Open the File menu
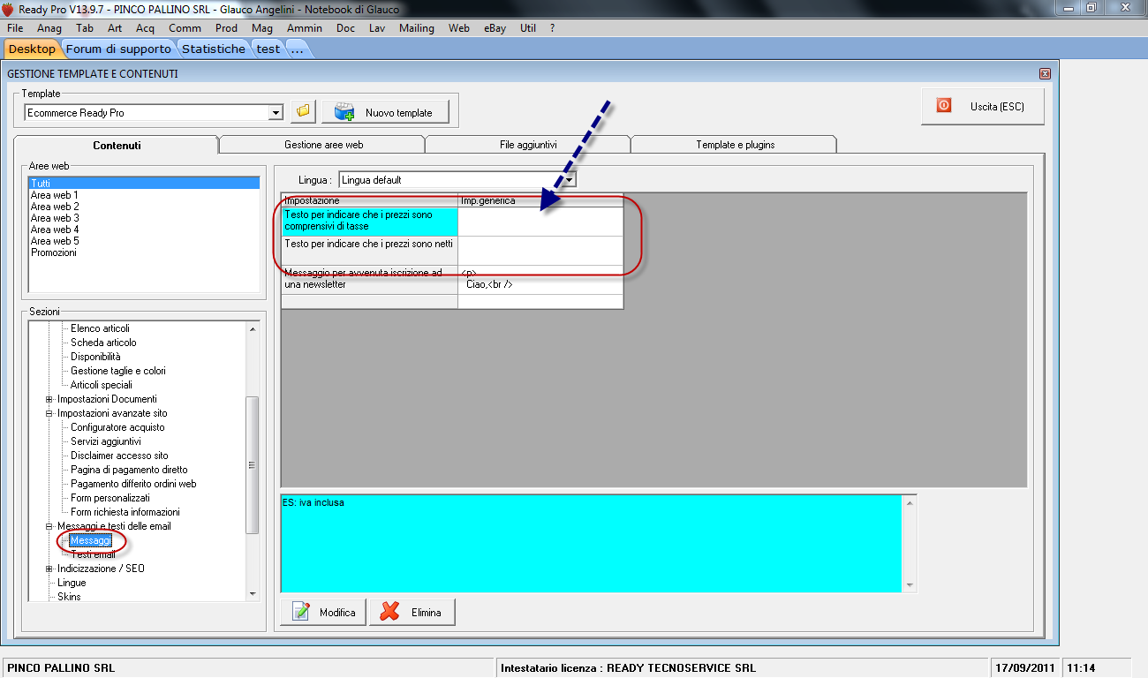This screenshot has width=1148, height=678. [15, 28]
